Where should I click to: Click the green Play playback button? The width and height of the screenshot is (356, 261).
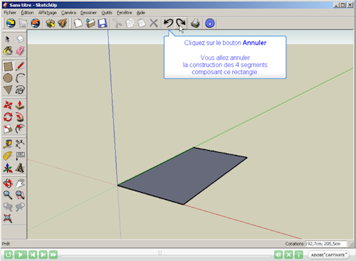[21, 255]
